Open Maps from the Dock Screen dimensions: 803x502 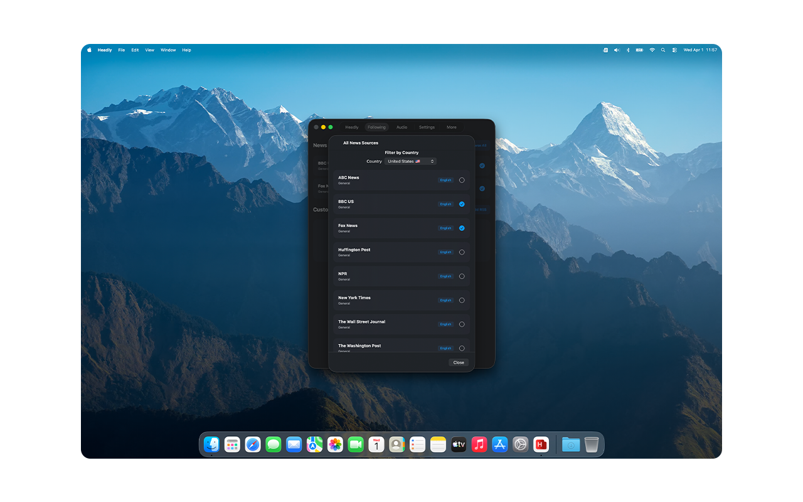click(x=314, y=445)
